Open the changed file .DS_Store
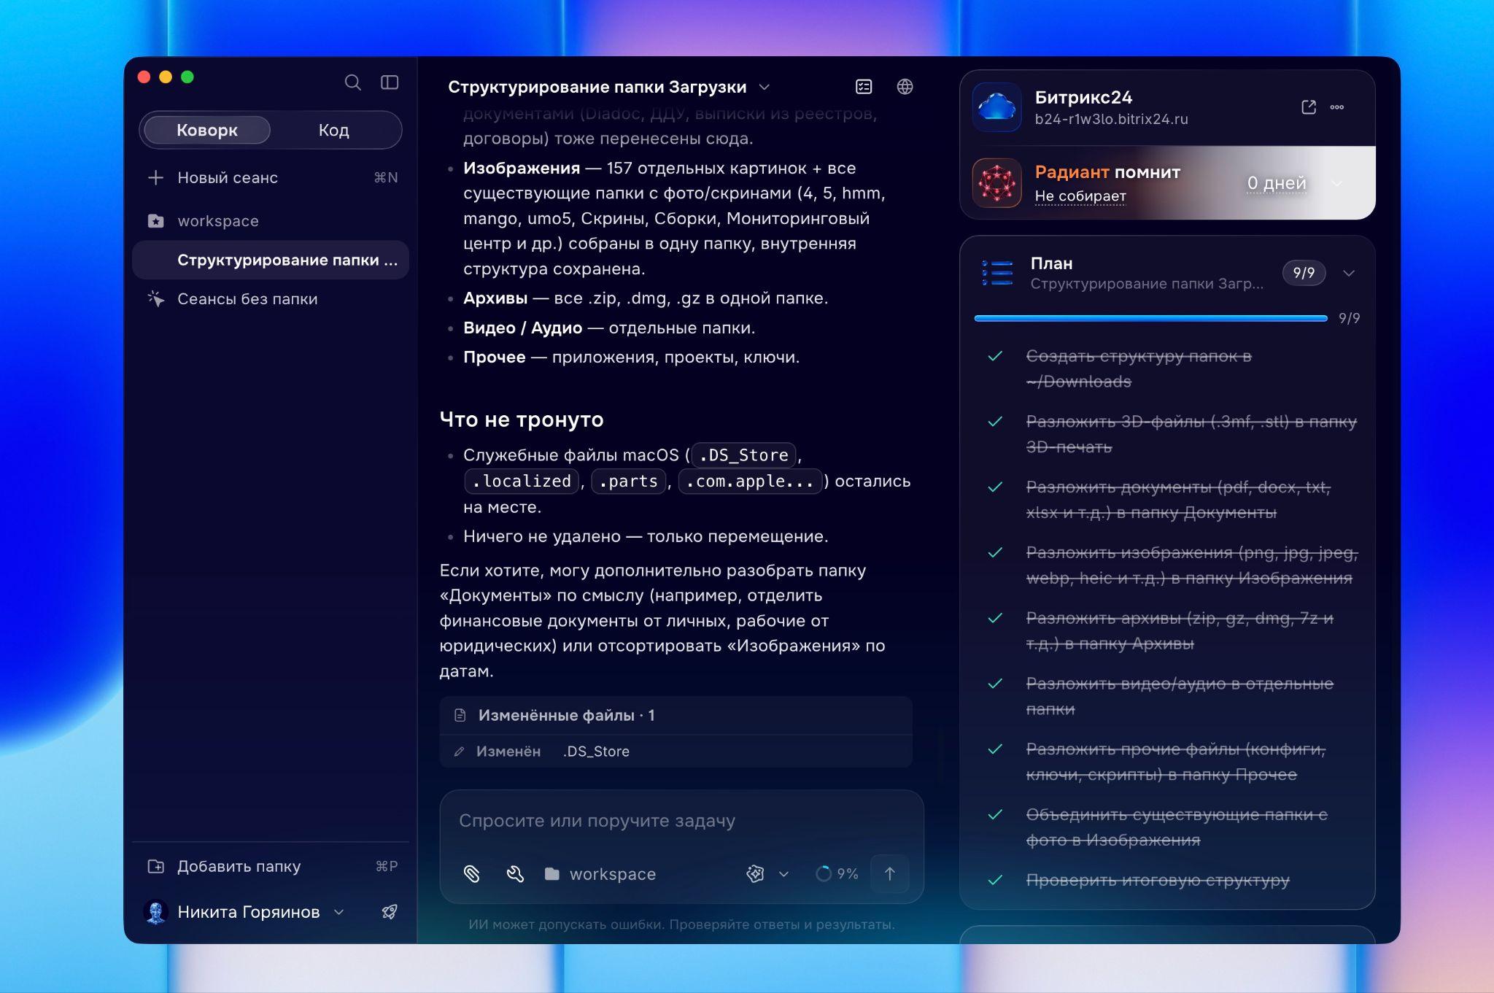Screen dimensions: 1494x993 coord(596,751)
